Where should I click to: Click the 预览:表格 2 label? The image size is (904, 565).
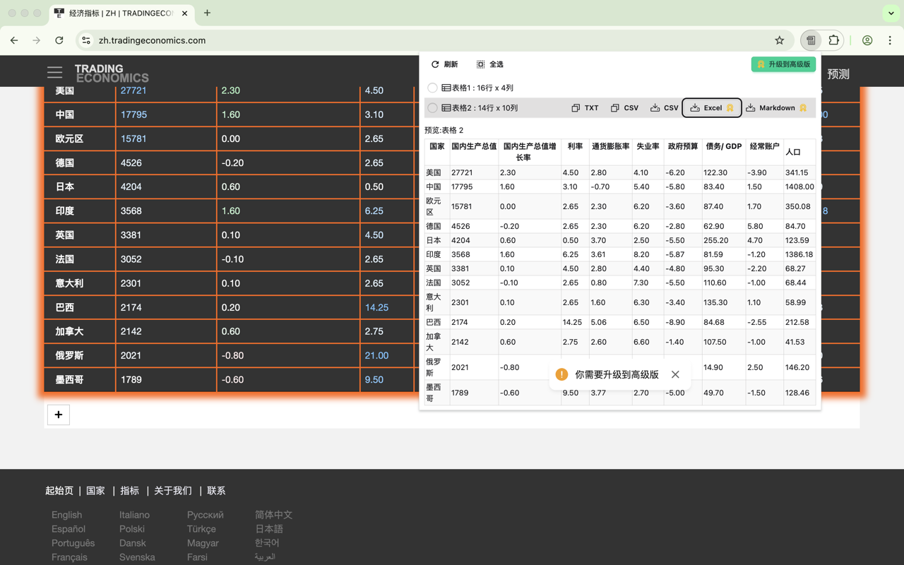tap(444, 130)
